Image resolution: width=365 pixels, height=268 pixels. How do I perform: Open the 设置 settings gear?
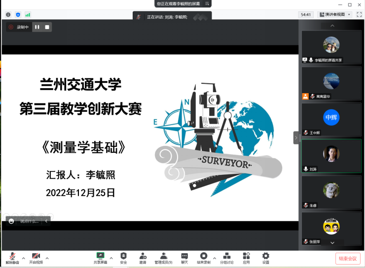click(266, 257)
